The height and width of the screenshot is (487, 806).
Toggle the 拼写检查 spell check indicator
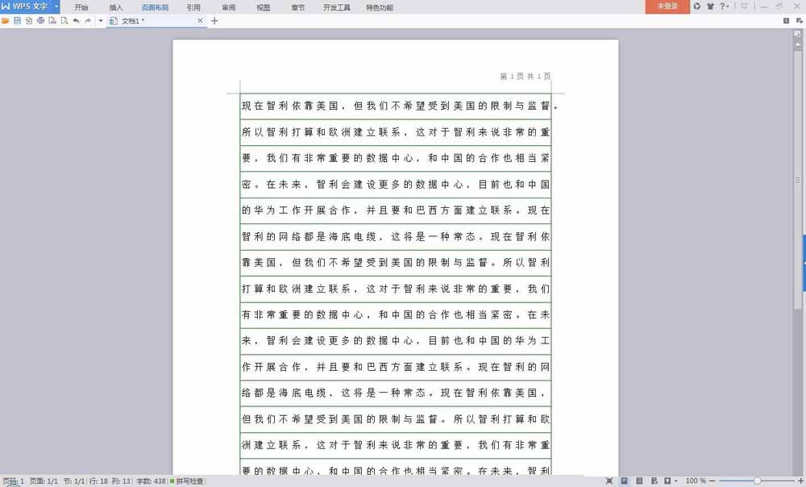point(186,481)
